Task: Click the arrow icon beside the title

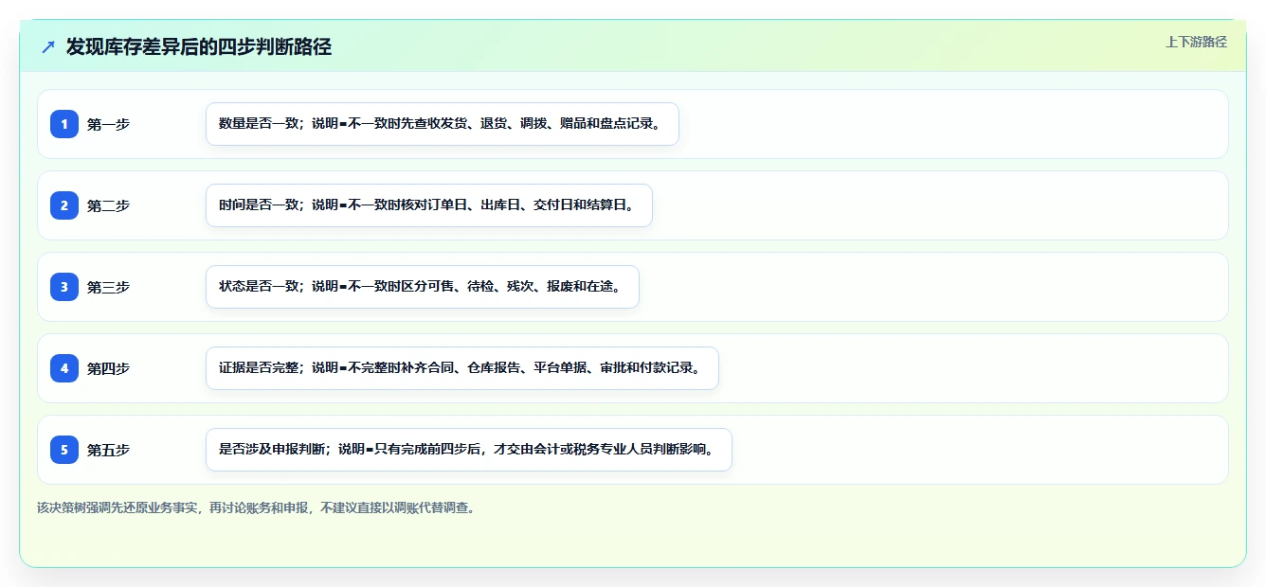Action: (x=48, y=47)
